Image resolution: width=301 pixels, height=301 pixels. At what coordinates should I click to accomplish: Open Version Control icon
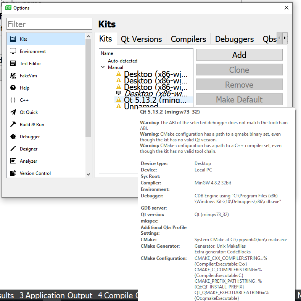pos(13,173)
